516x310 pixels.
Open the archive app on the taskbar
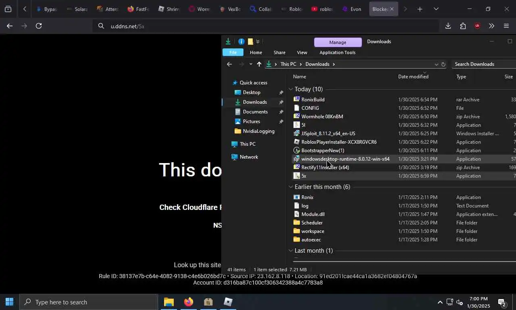[x=208, y=302]
